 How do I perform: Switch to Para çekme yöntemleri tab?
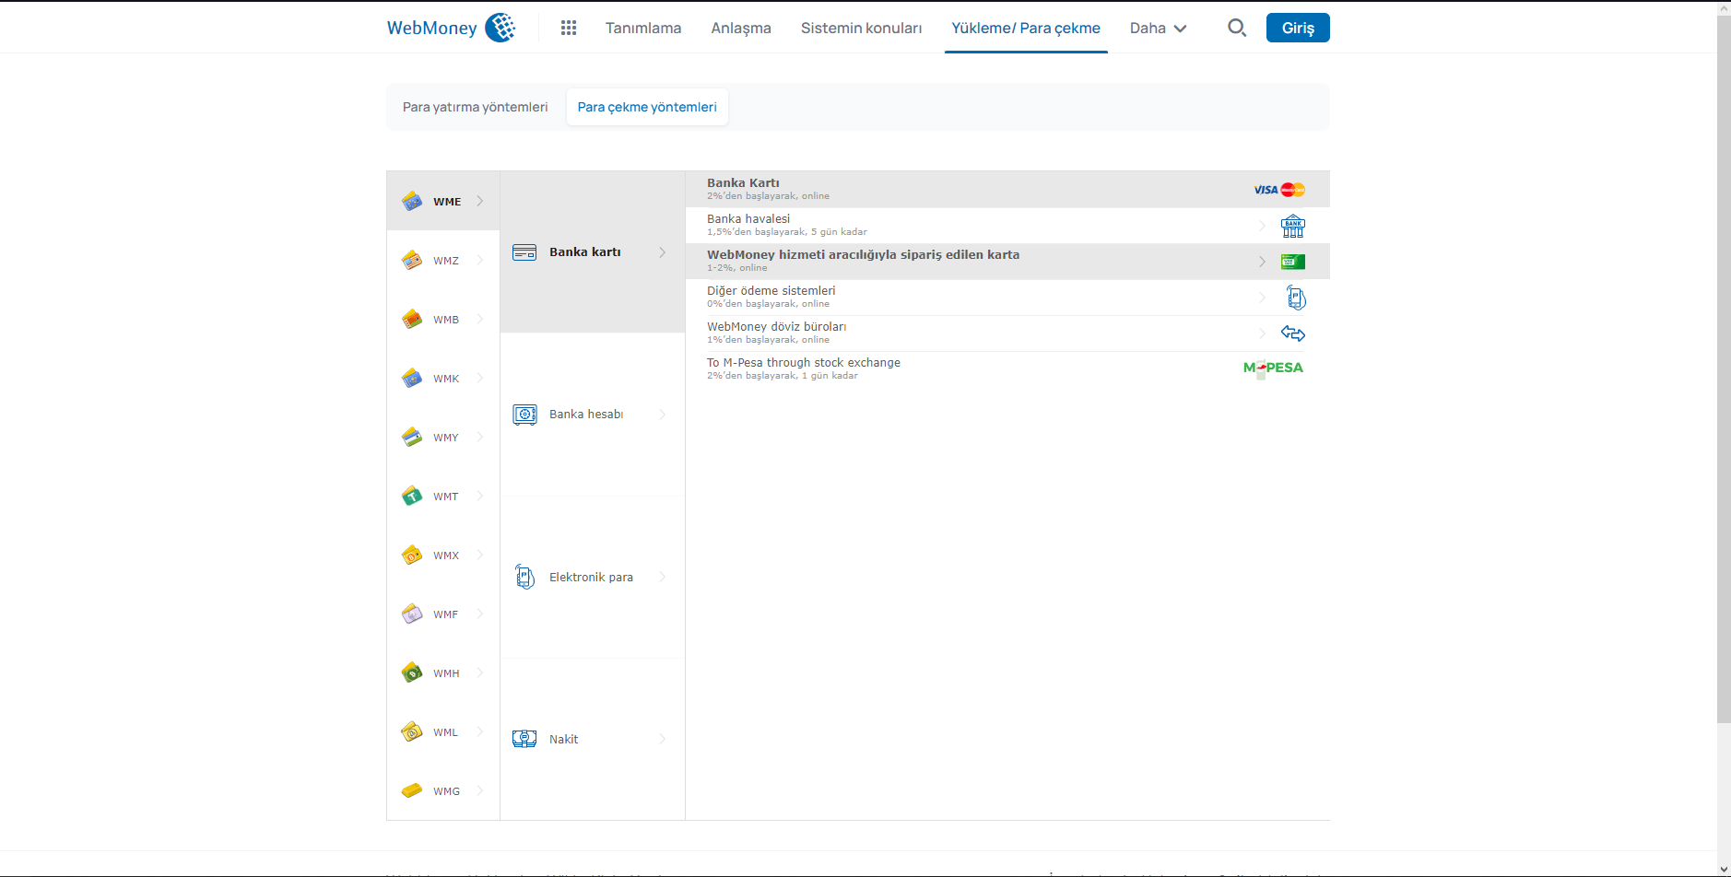pyautogui.click(x=647, y=107)
